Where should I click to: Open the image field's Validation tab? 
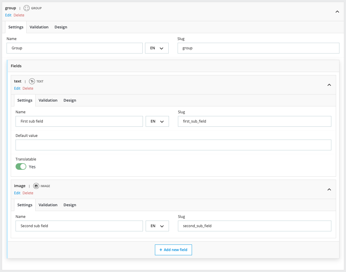pos(48,205)
